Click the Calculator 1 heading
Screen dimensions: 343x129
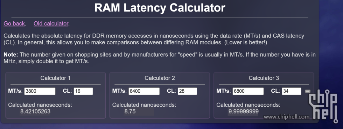(56, 78)
